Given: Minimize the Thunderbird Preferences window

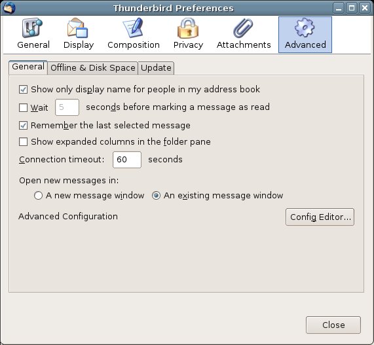Looking at the screenshot, I should tap(339, 8).
